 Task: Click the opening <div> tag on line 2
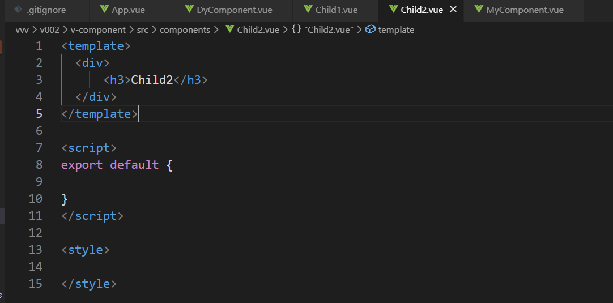point(93,63)
